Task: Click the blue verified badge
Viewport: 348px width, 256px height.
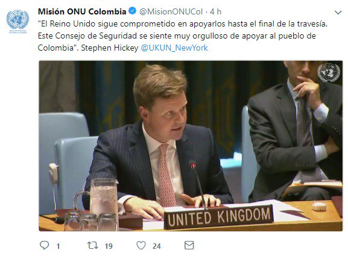Action: (133, 11)
